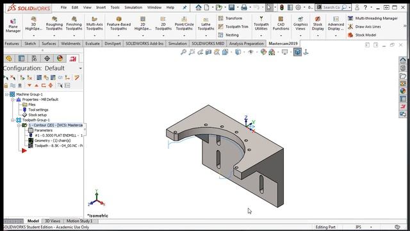
Task: Click the Stock Model button
Action: point(362,35)
